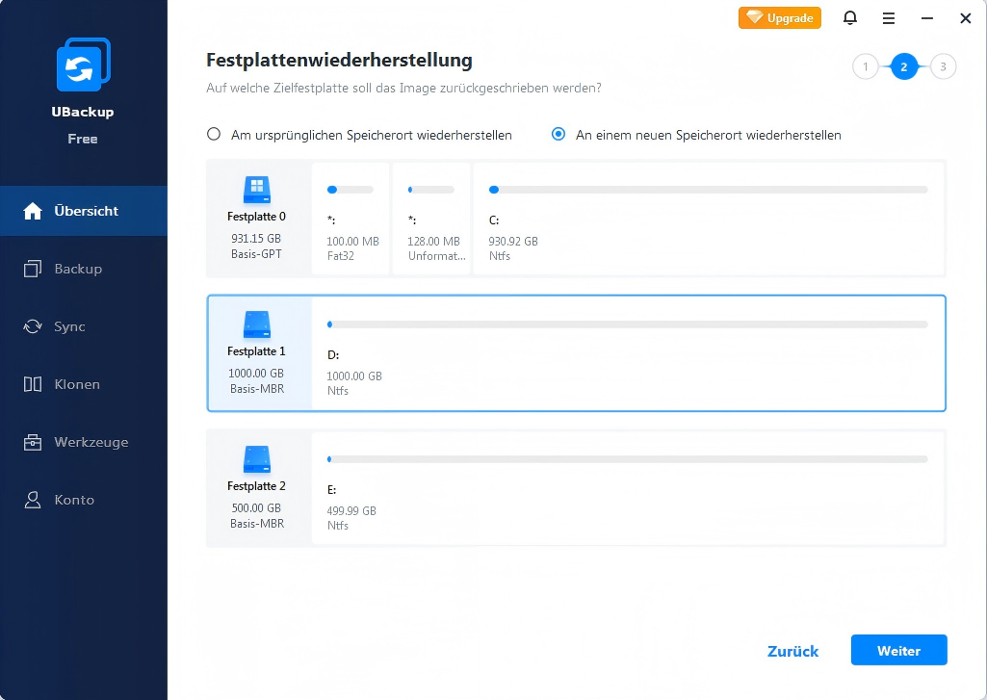
Task: Open the Backup section in sidebar
Action: pyautogui.click(x=78, y=269)
